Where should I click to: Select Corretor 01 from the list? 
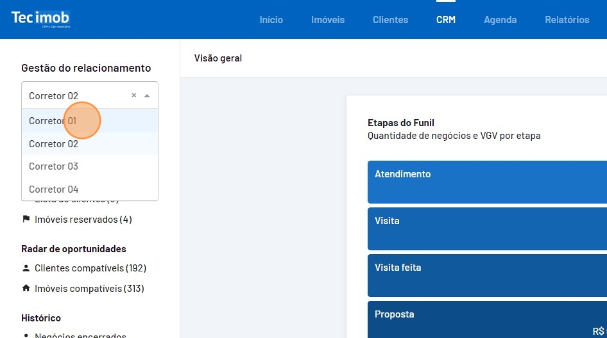[53, 120]
